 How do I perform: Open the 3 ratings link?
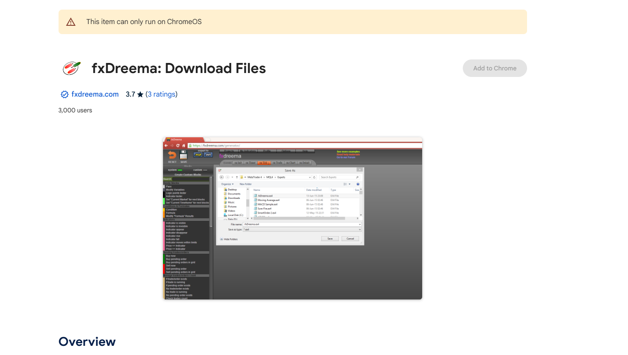coord(162,94)
